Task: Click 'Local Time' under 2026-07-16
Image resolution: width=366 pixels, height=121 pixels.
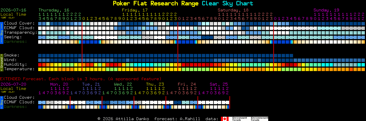Action: 13,14
